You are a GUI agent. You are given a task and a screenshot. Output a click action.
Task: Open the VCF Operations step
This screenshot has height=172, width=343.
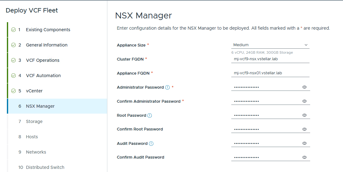click(x=43, y=60)
